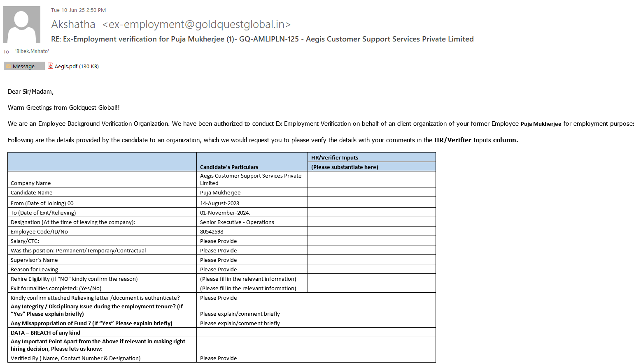The image size is (634, 363).
Task: Click HR/Verifier input cell for Salary/CTC row
Action: pos(371,241)
